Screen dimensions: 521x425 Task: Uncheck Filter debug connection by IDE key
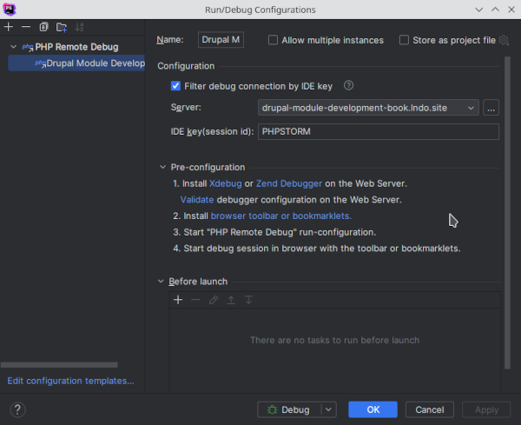coord(175,86)
